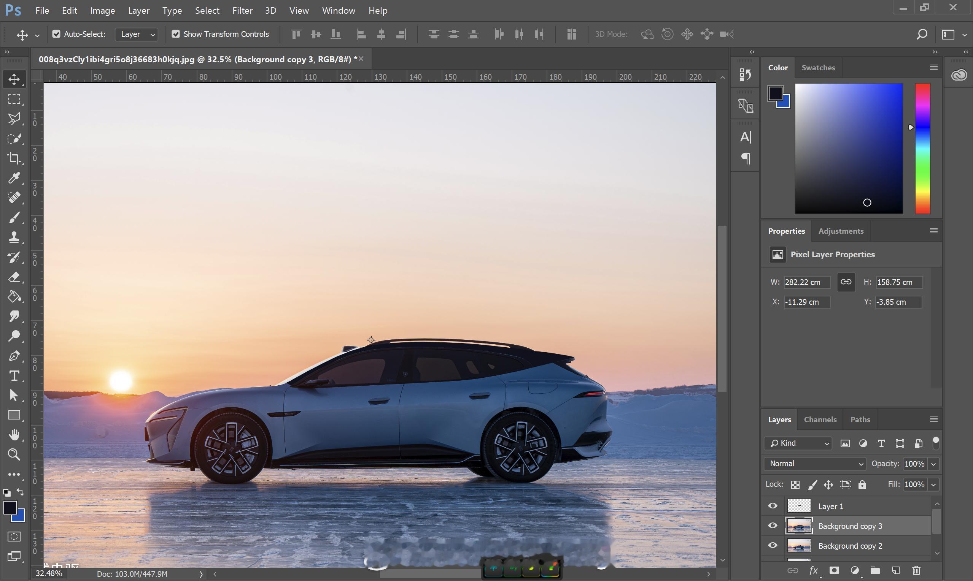Image resolution: width=973 pixels, height=581 pixels.
Task: Click the foreground color swatch in Color panel
Action: tap(775, 93)
